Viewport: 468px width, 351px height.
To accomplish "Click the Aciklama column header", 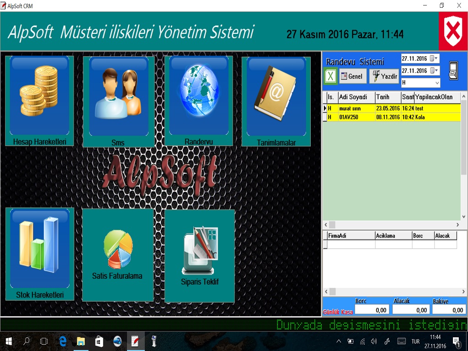I will (394, 236).
